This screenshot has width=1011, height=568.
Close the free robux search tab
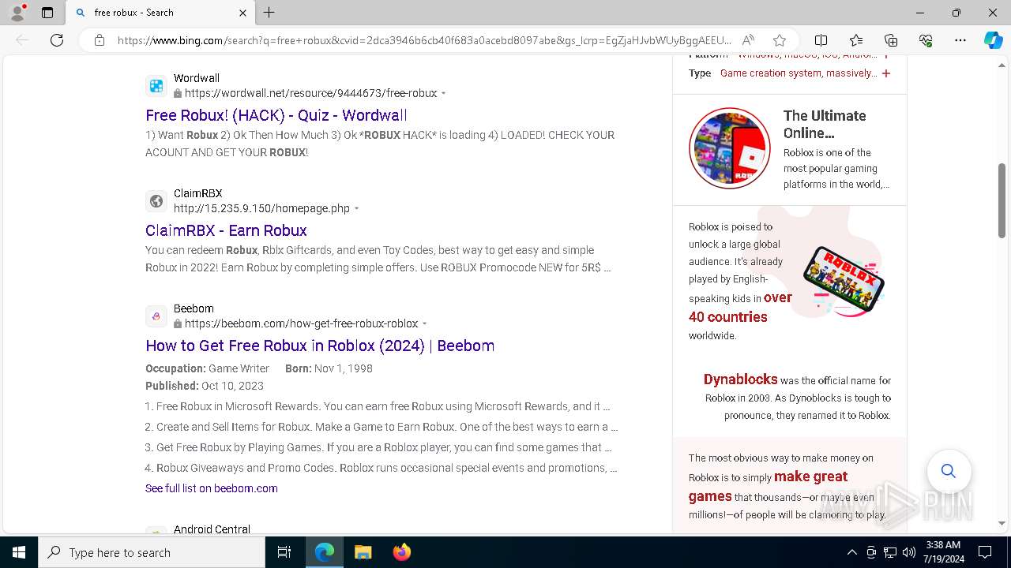pyautogui.click(x=242, y=13)
